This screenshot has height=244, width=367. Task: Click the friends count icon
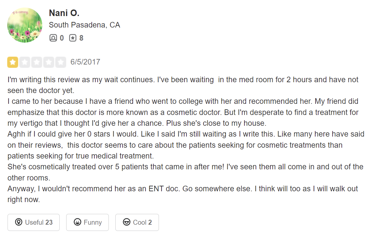pyautogui.click(x=53, y=38)
